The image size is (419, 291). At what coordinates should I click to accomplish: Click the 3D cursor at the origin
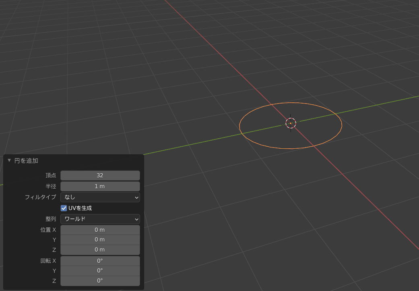coord(291,123)
